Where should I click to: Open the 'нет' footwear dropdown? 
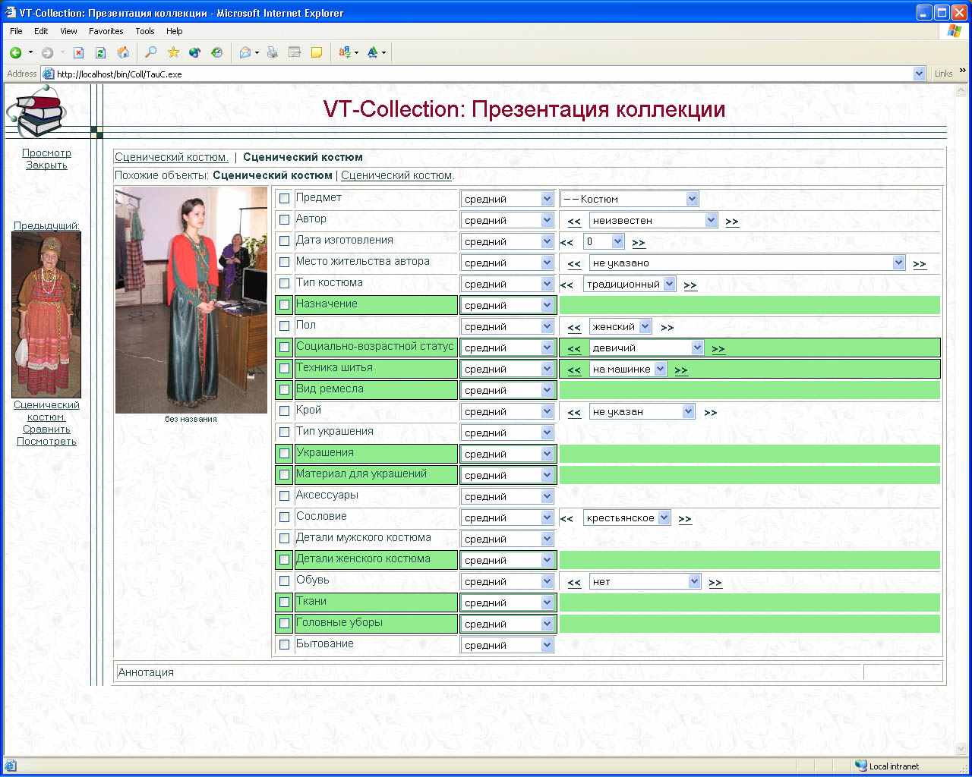(x=645, y=581)
